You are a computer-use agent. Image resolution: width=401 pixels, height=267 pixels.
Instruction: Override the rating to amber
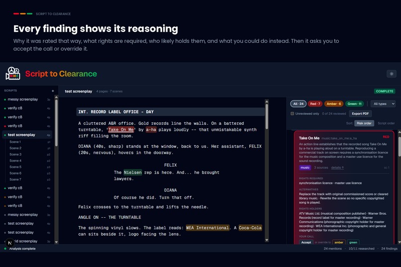(339, 242)
